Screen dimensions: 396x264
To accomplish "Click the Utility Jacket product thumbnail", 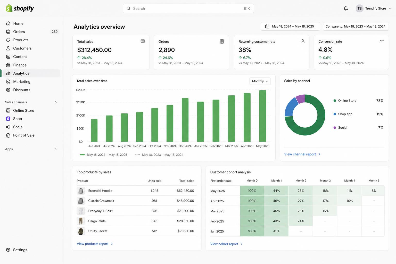I will 81,231.
